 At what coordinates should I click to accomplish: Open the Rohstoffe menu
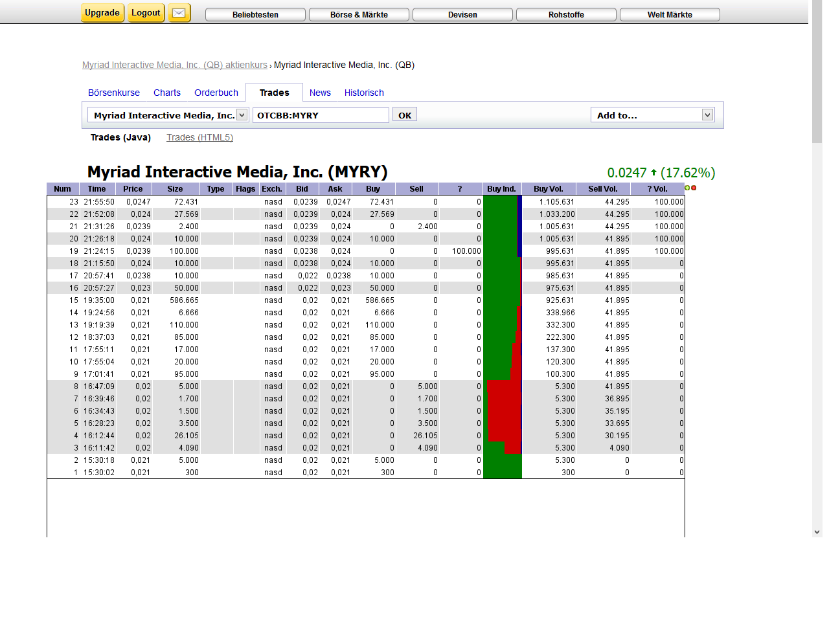(566, 14)
